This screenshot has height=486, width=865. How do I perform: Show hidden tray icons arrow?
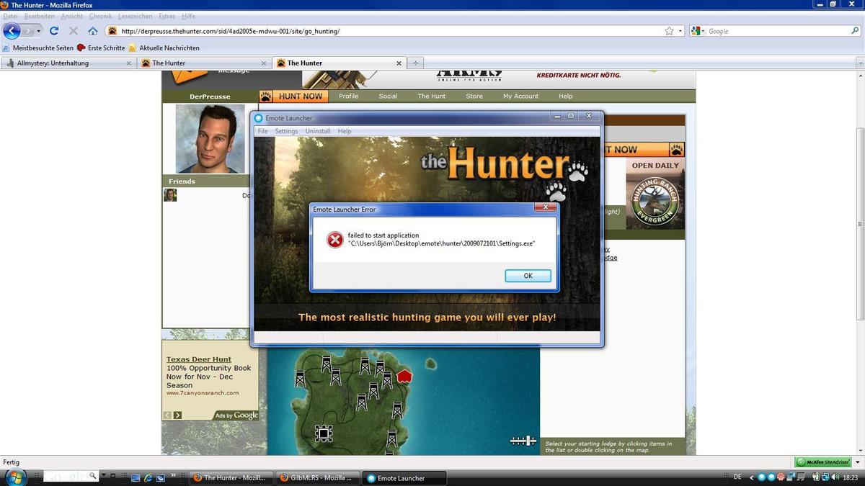pyautogui.click(x=752, y=477)
